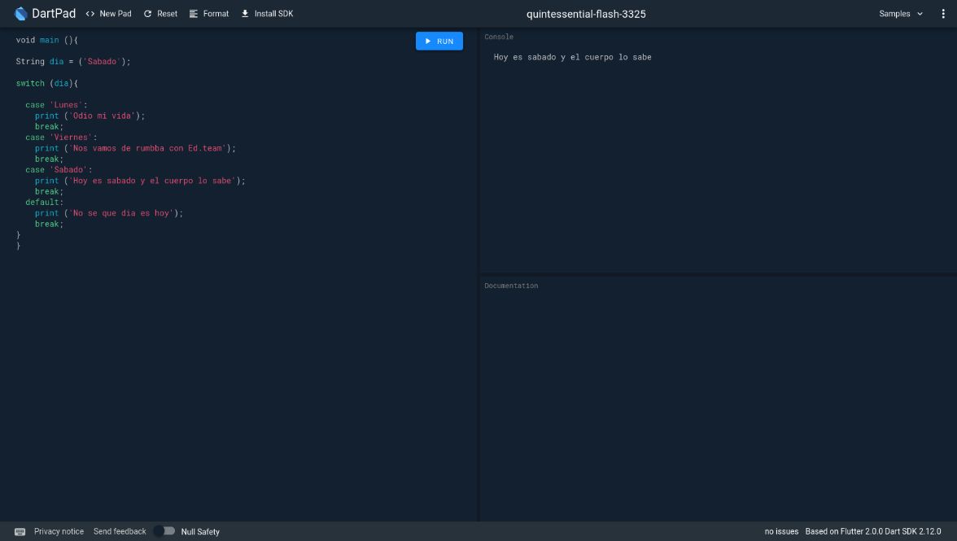Format the code with the Format button
The image size is (957, 541).
tap(209, 14)
